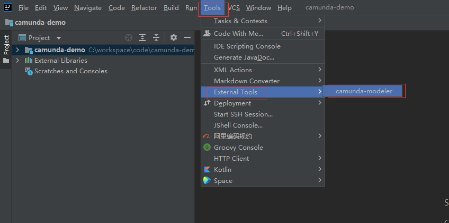The image size is (449, 223).
Task: Expand Markdown Converter submenu arrow
Action: click(320, 81)
